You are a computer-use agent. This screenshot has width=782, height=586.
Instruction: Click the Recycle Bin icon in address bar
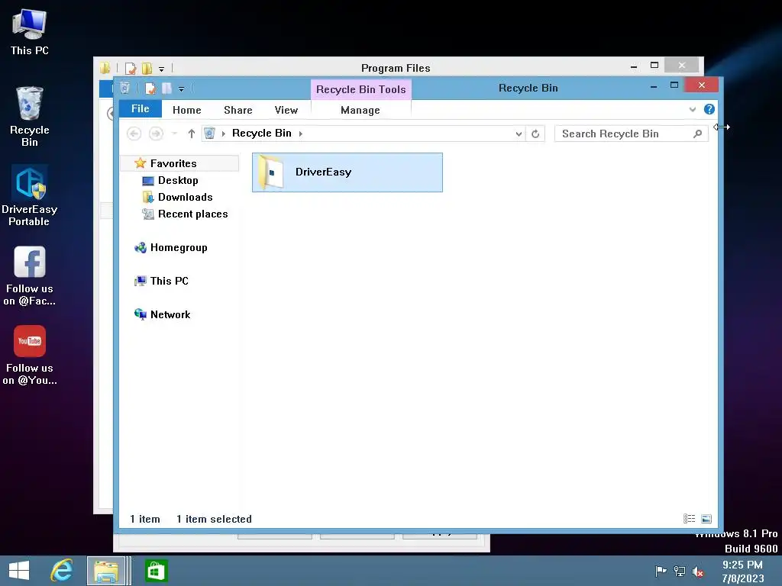pos(209,134)
